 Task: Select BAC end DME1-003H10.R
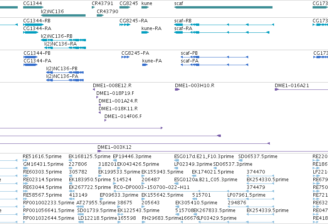click(x=177, y=89)
